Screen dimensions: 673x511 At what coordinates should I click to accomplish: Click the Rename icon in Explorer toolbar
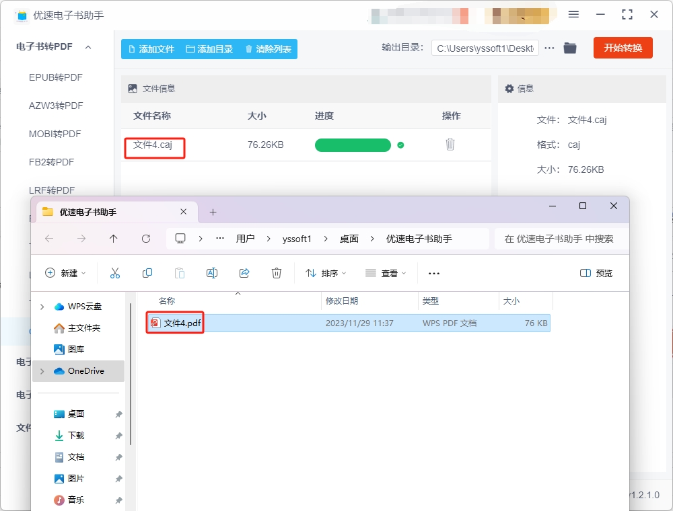point(212,273)
